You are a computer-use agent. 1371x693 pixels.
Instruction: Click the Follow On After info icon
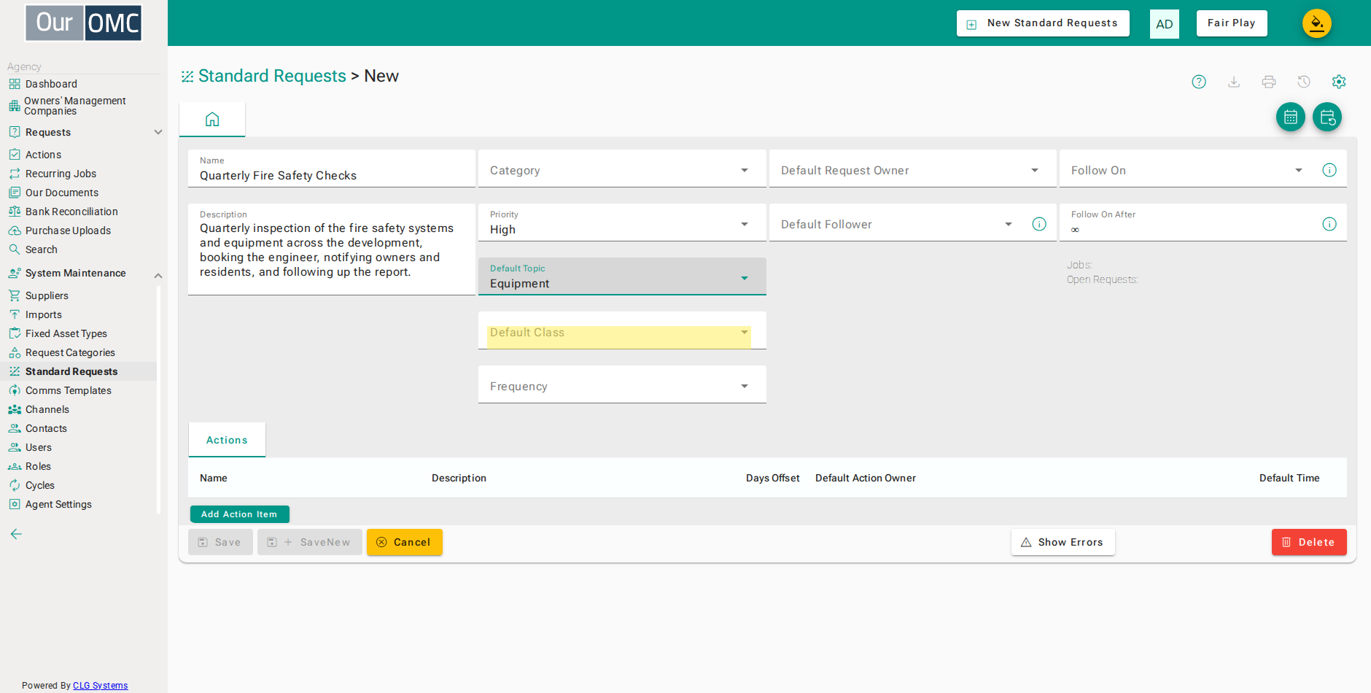1329,224
